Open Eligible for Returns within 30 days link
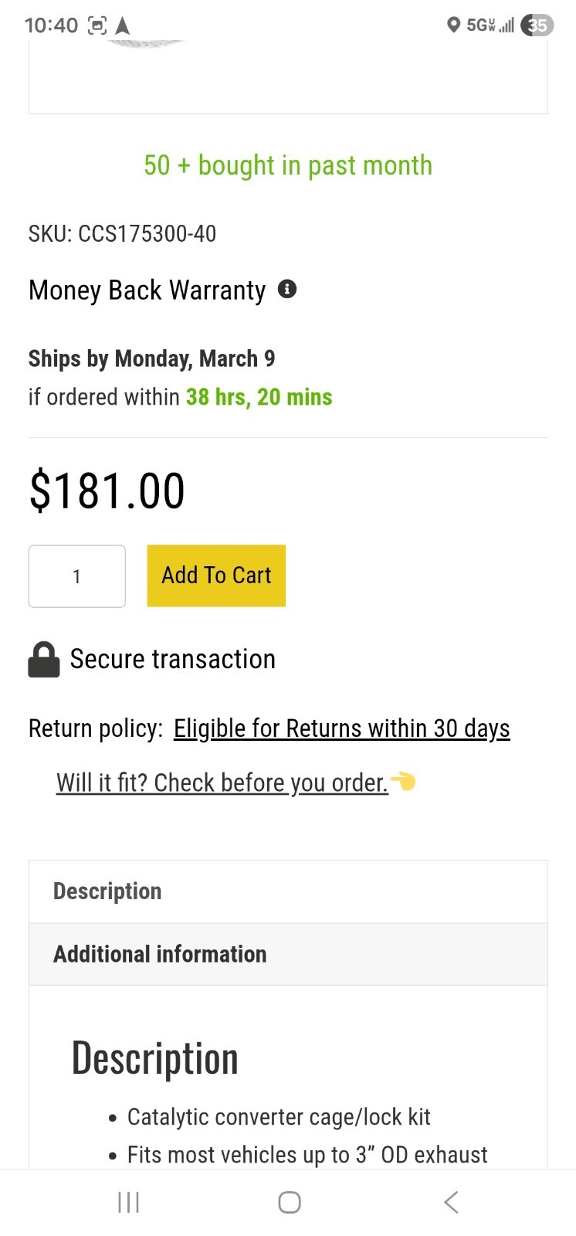576x1236 pixels. click(341, 728)
